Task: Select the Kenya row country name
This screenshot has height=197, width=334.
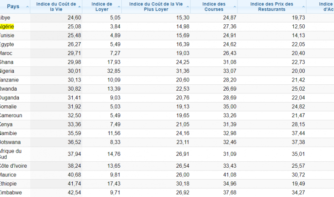Action: pyautogui.click(x=7, y=124)
